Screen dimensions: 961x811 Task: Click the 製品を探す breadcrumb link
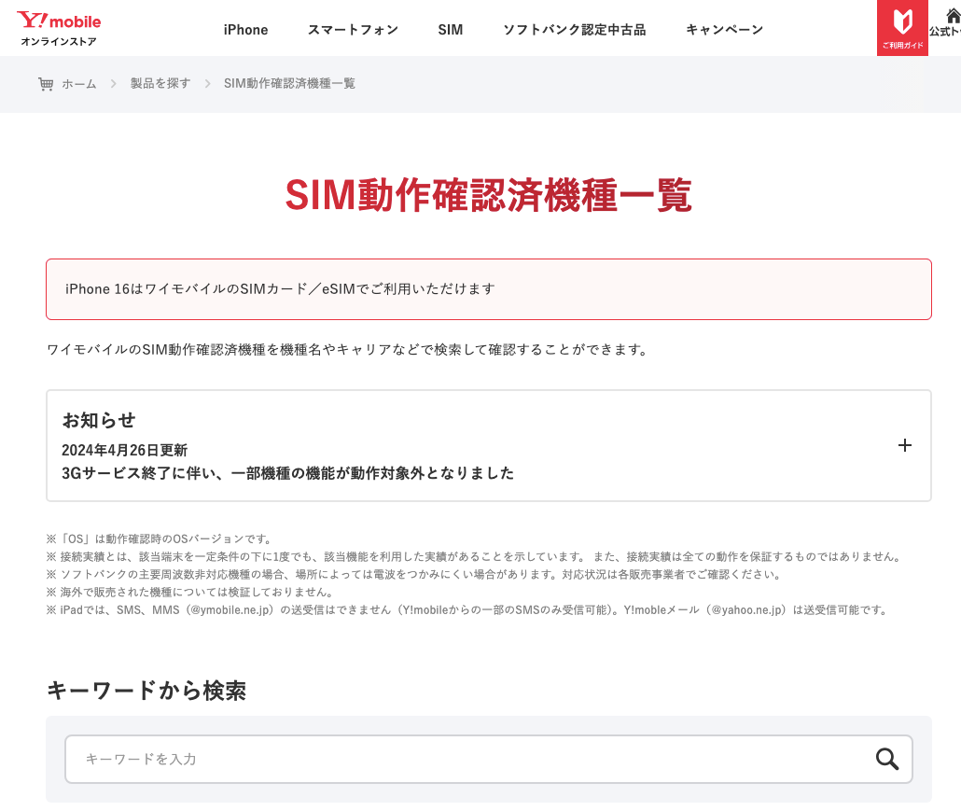[159, 83]
